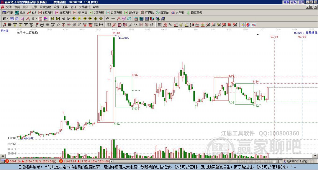Click the small black dropdown triangle on chart

click(x=258, y=35)
